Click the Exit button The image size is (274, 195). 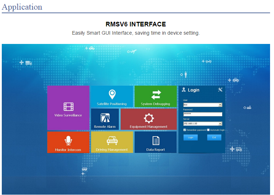coord(214,137)
